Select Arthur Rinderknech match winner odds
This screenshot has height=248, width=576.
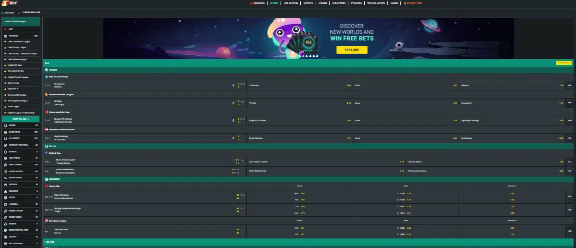point(326,171)
